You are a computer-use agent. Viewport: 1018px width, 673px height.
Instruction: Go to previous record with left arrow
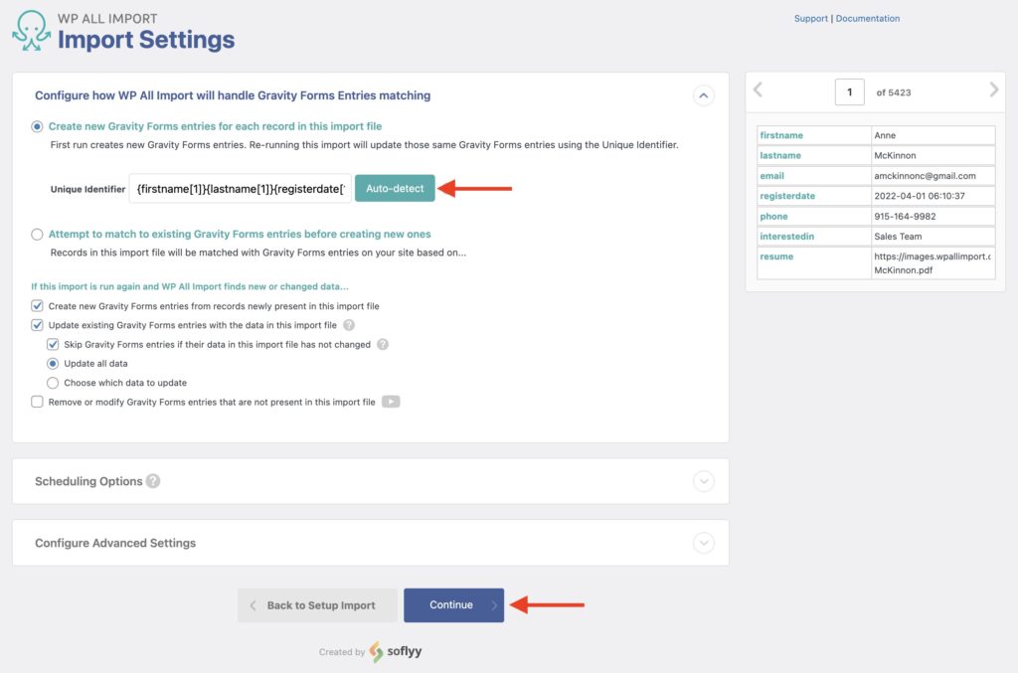758,89
